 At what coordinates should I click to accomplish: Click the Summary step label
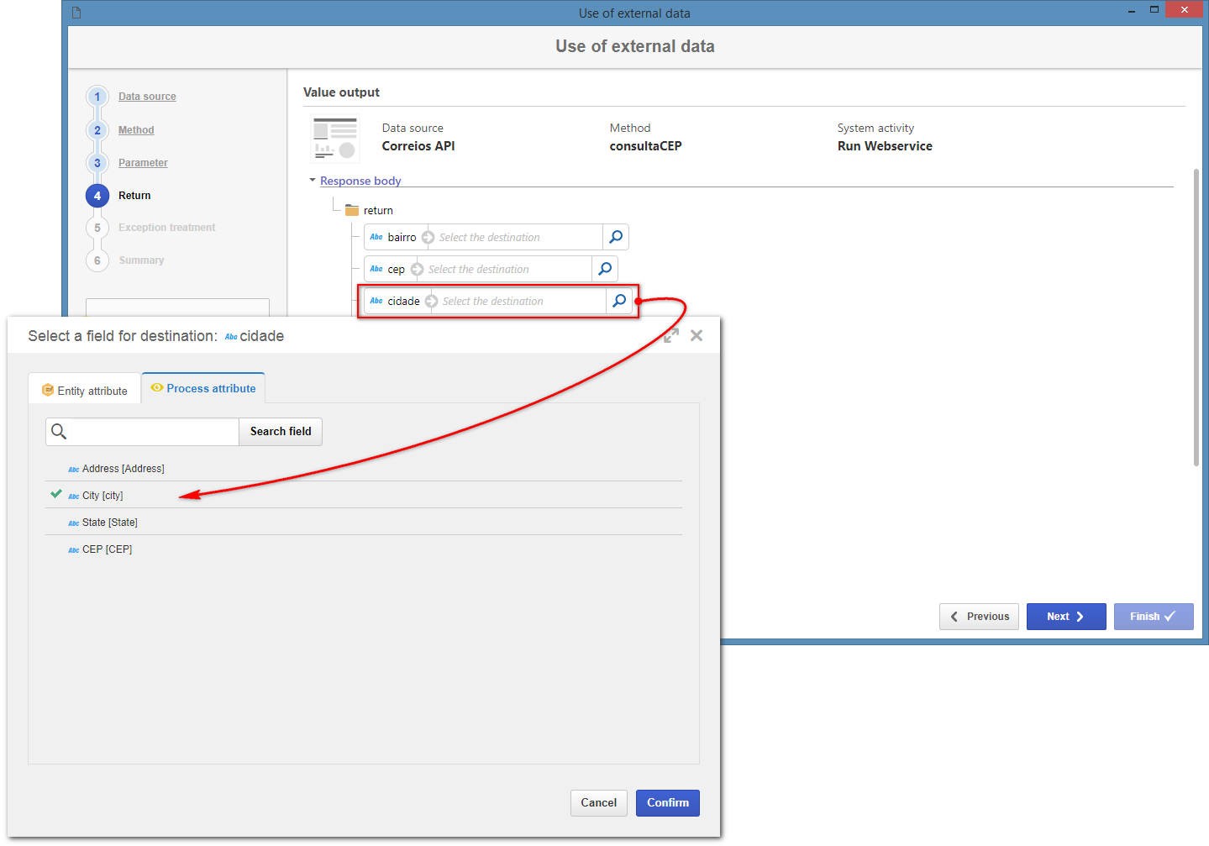click(x=141, y=260)
